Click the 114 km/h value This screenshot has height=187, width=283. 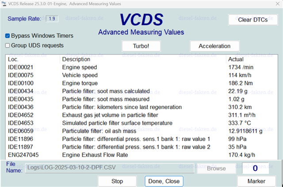(240, 75)
